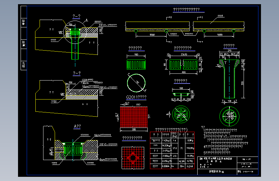Click the "A??" detail title

pos(77,126)
